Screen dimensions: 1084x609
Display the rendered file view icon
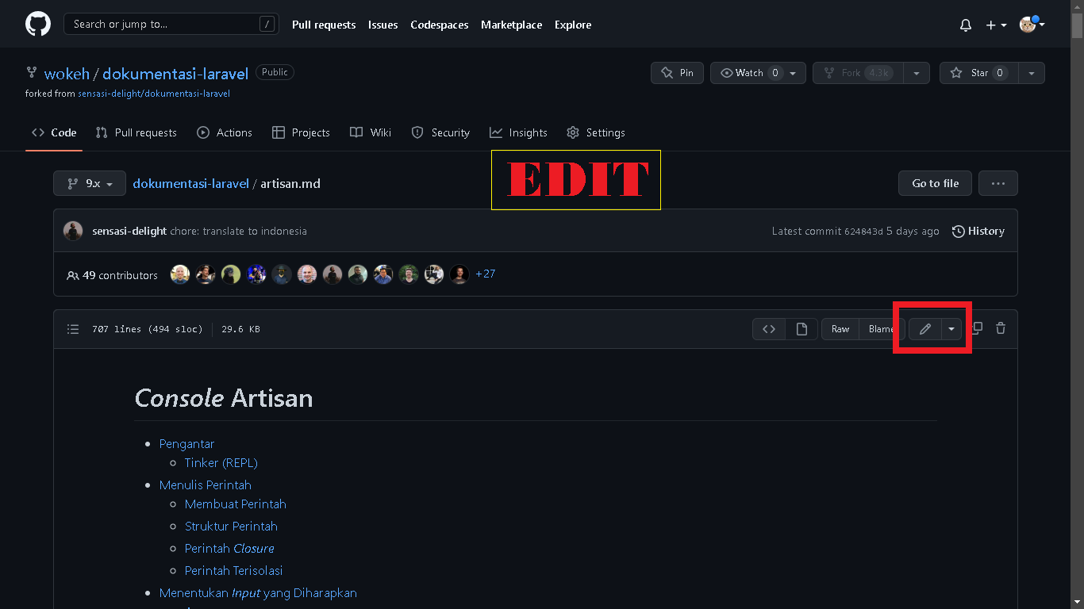click(801, 329)
